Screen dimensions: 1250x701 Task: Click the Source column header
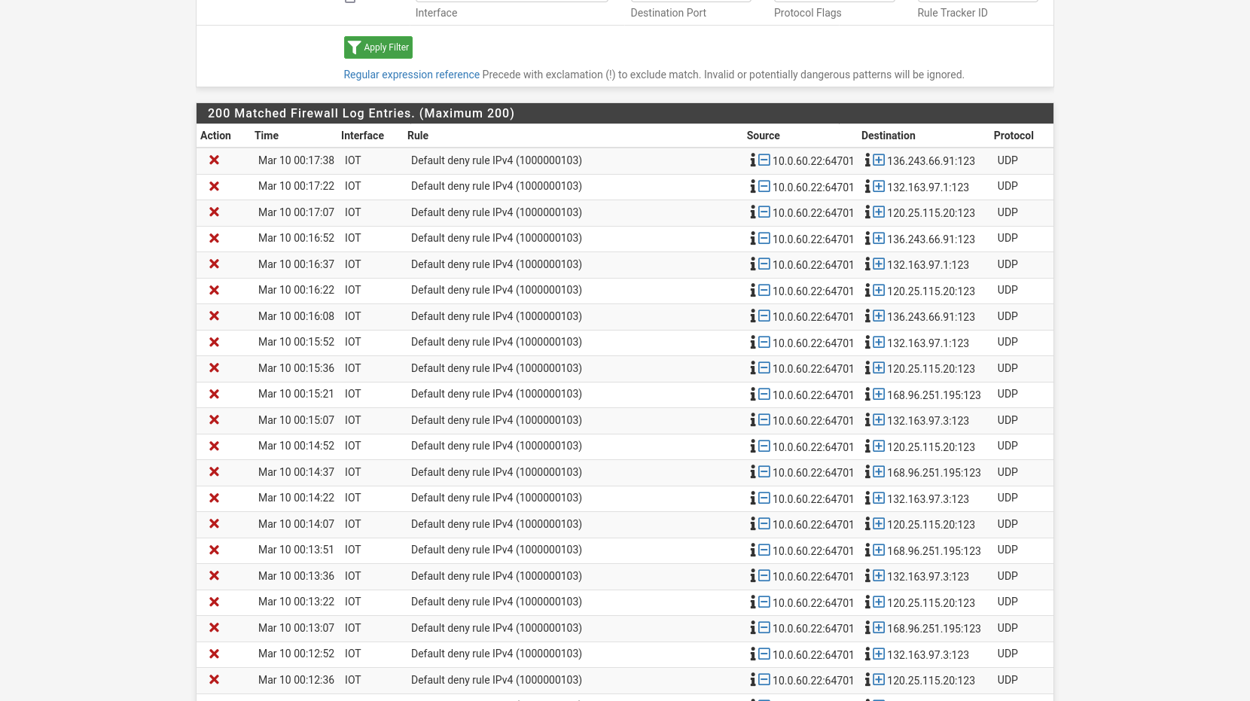(763, 136)
